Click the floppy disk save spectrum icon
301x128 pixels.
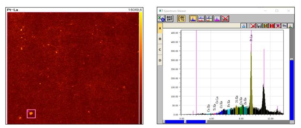259,26
